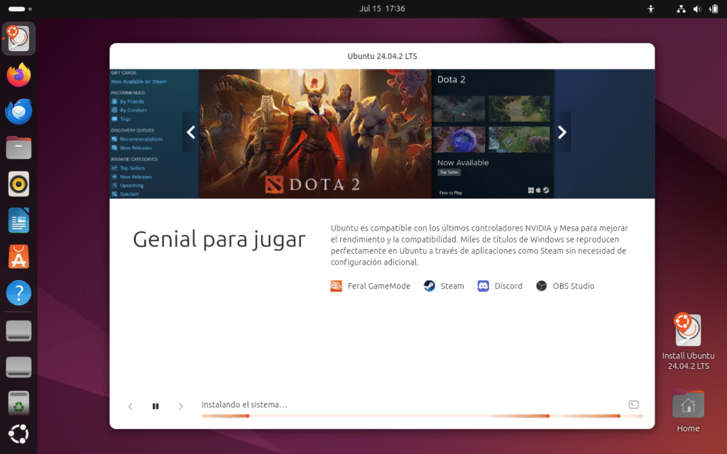Click the network icon in the top bar
This screenshot has height=454, width=727.
[681, 9]
